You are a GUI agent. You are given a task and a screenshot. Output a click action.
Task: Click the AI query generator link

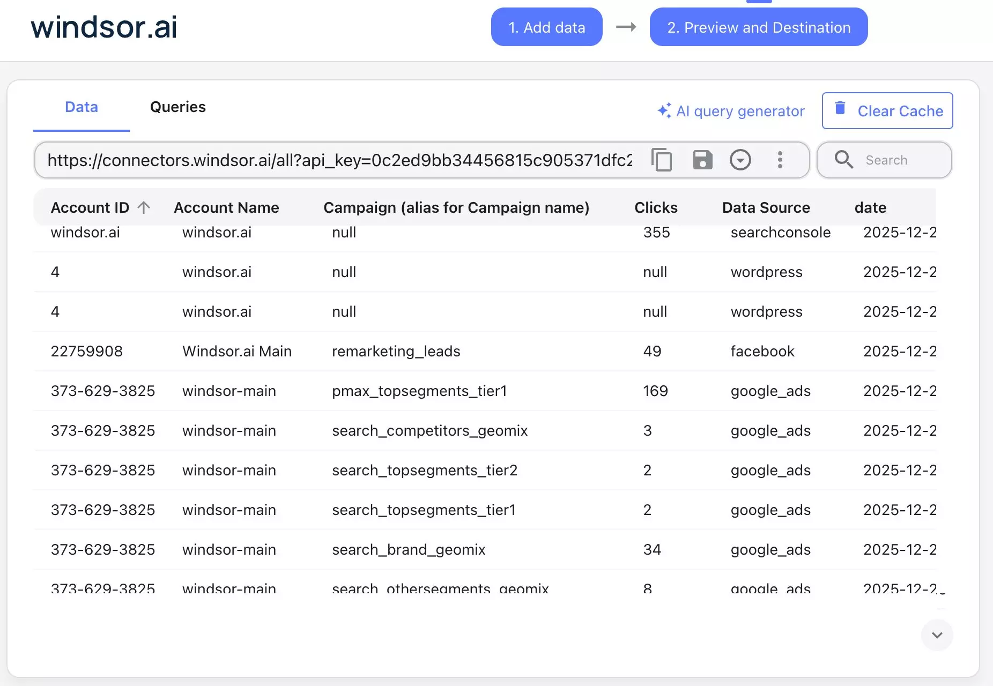(x=740, y=111)
